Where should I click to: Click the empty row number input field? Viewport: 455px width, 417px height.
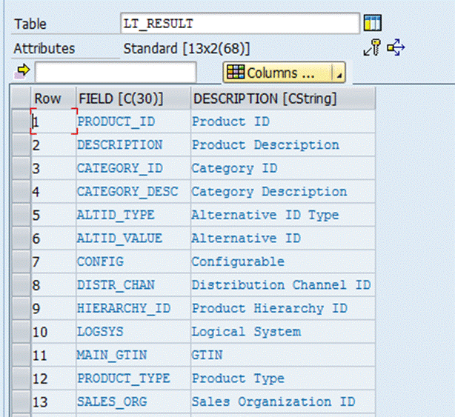click(x=116, y=72)
